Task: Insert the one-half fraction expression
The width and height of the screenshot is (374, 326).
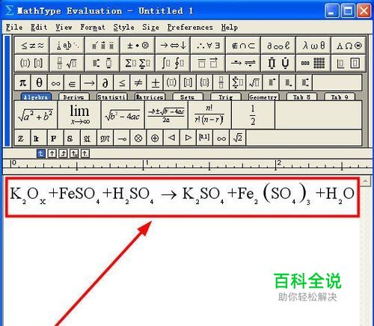Action: [x=253, y=115]
